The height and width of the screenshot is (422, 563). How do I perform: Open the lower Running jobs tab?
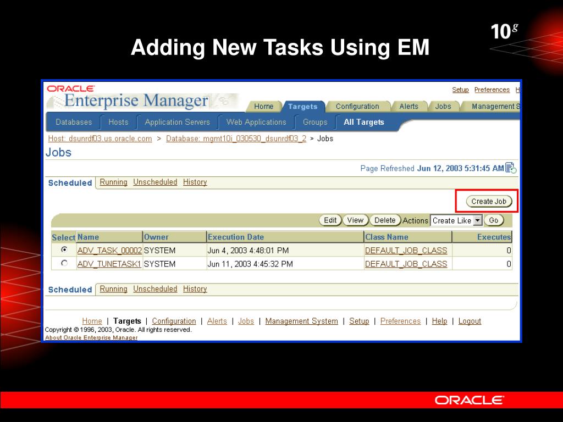click(x=113, y=289)
